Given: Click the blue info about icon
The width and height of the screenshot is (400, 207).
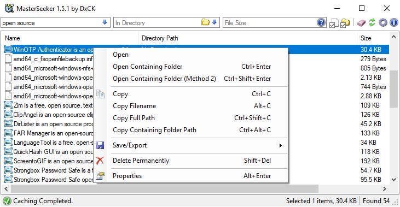Looking at the screenshot, I should point(394,22).
